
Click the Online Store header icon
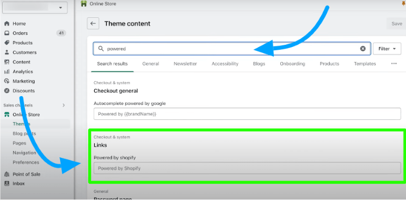[x=83, y=4]
